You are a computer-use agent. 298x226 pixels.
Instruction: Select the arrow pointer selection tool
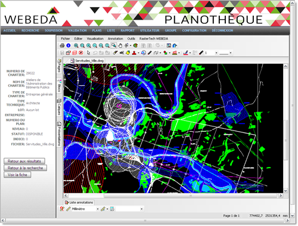pos(88,52)
